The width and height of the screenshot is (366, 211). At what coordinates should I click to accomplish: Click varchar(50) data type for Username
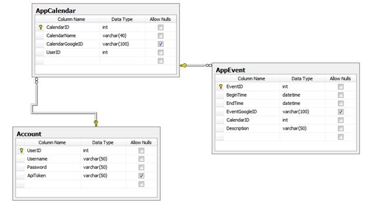pyautogui.click(x=103, y=159)
